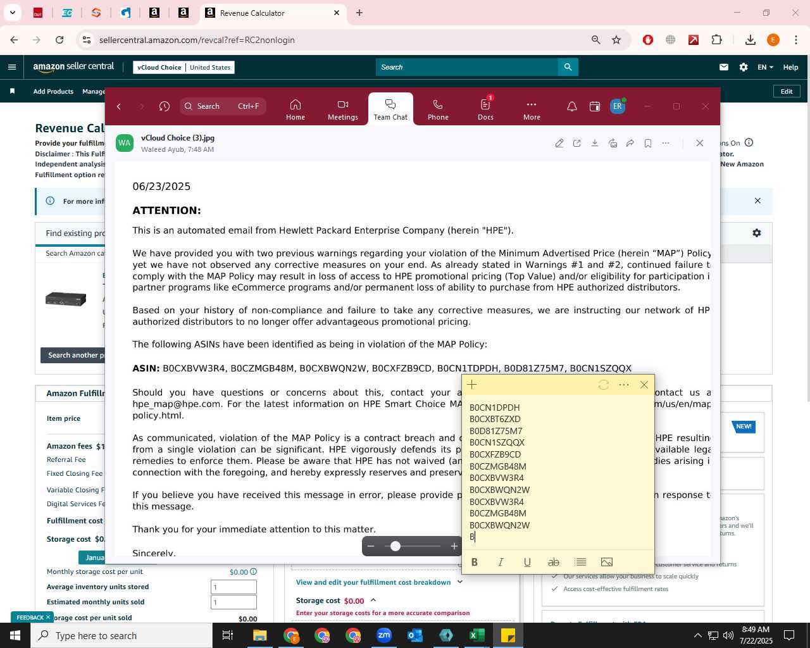Expand View and edit fulfillment cost breakdown
The height and width of the screenshot is (648, 810).
[x=379, y=582]
